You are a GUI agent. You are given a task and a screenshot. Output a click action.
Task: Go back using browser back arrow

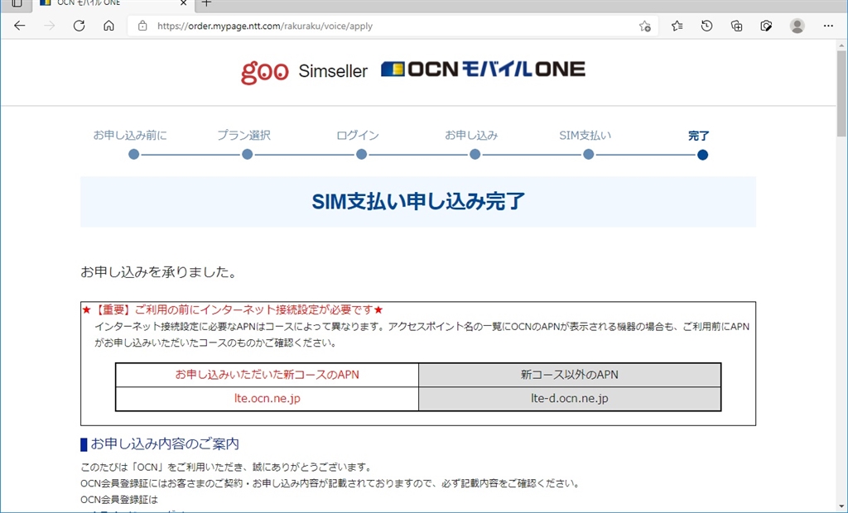[x=20, y=26]
